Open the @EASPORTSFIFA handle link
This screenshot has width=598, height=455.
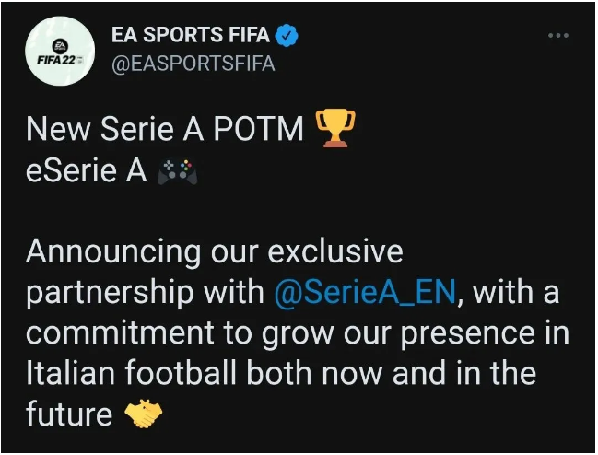coord(193,64)
